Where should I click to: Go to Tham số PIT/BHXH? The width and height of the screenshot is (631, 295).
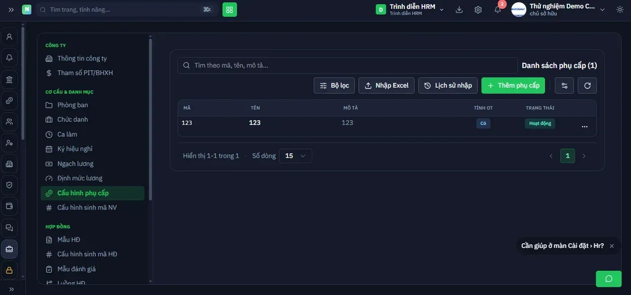(93, 73)
